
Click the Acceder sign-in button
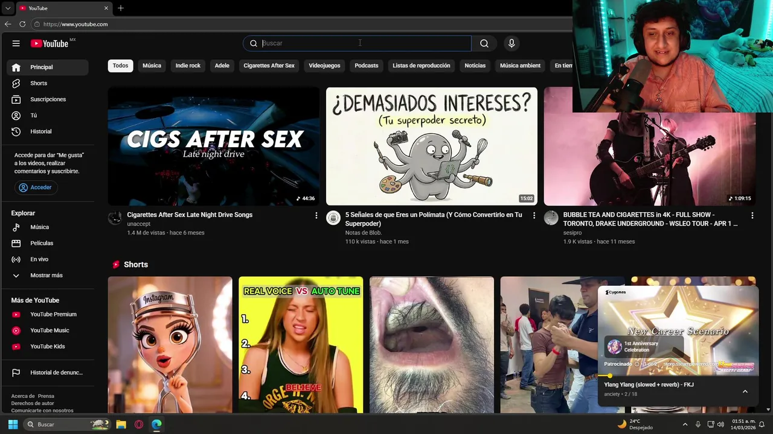[35, 187]
